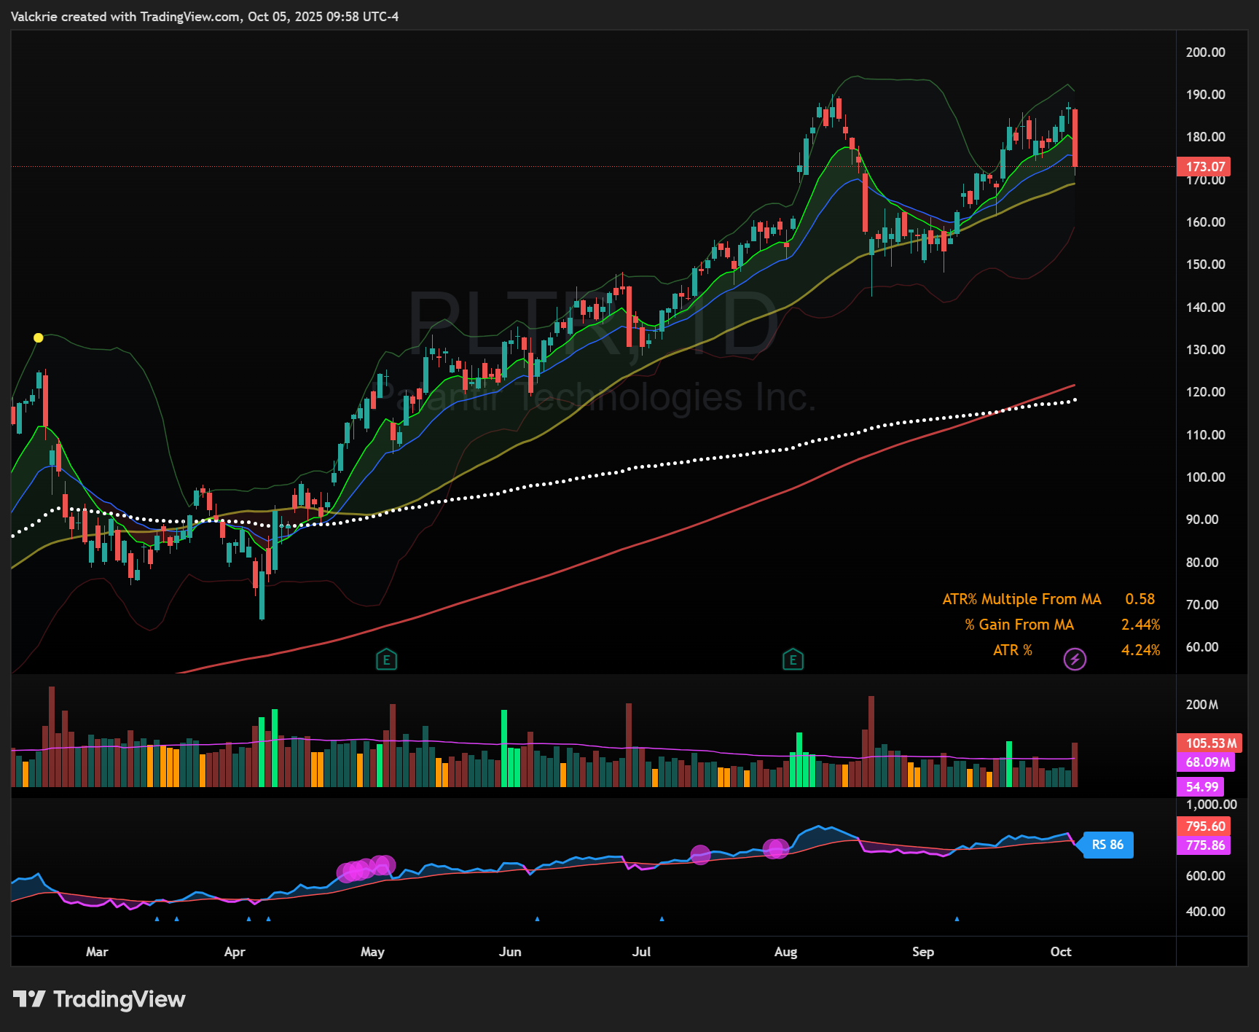1259x1032 pixels.
Task: Click the 2.44% gain value
Action: (x=1140, y=625)
